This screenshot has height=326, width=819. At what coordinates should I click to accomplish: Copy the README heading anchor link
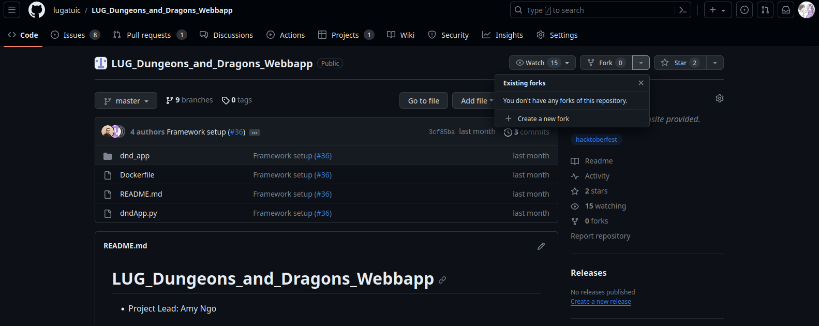coord(442,280)
